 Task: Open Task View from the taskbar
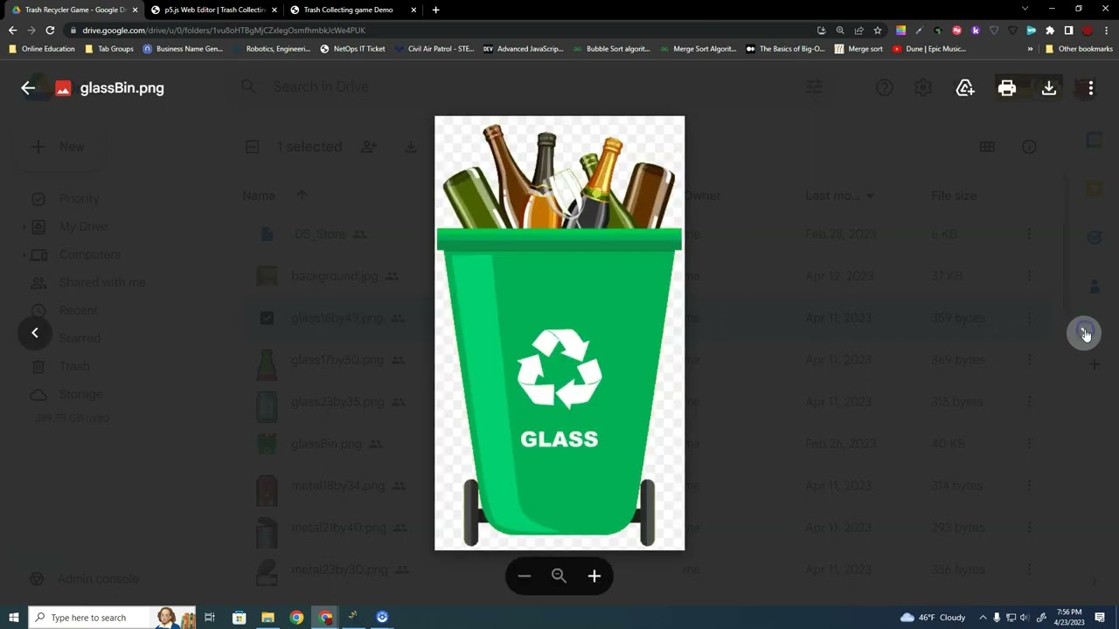tap(210, 618)
